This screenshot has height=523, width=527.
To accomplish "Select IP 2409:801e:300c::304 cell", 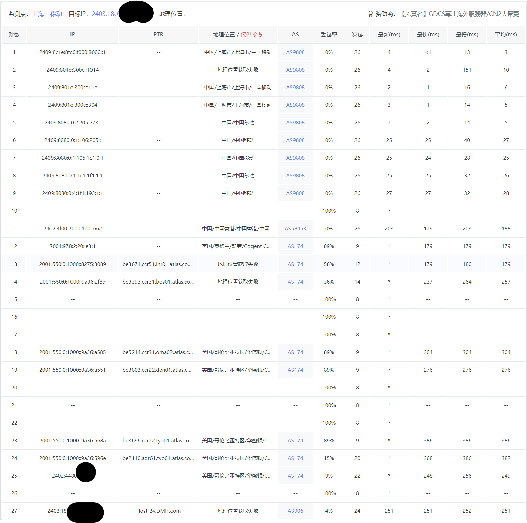I will (x=73, y=105).
